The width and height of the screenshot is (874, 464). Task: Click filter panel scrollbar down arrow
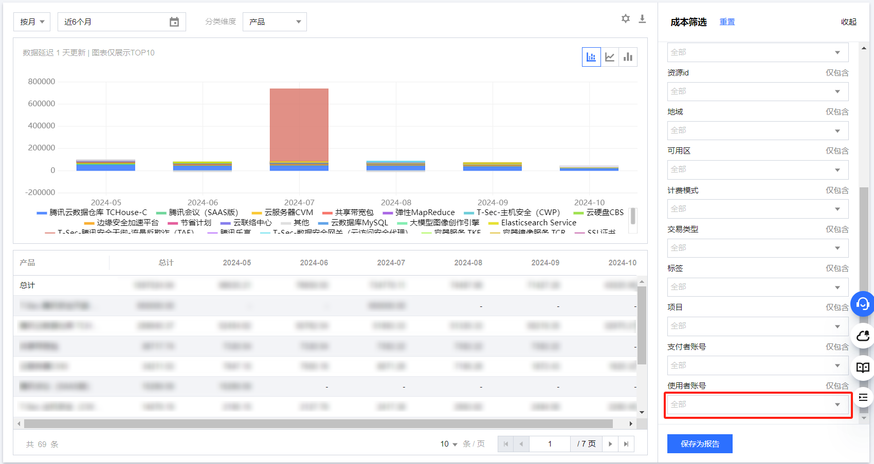[864, 418]
